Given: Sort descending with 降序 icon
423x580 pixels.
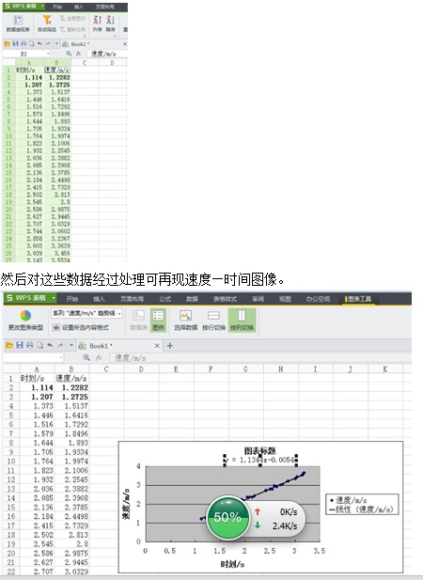Looking at the screenshot, I should pos(110,24).
